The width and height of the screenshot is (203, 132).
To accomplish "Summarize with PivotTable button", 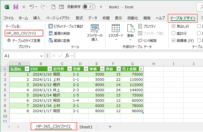I will pyautogui.click(x=66, y=26).
